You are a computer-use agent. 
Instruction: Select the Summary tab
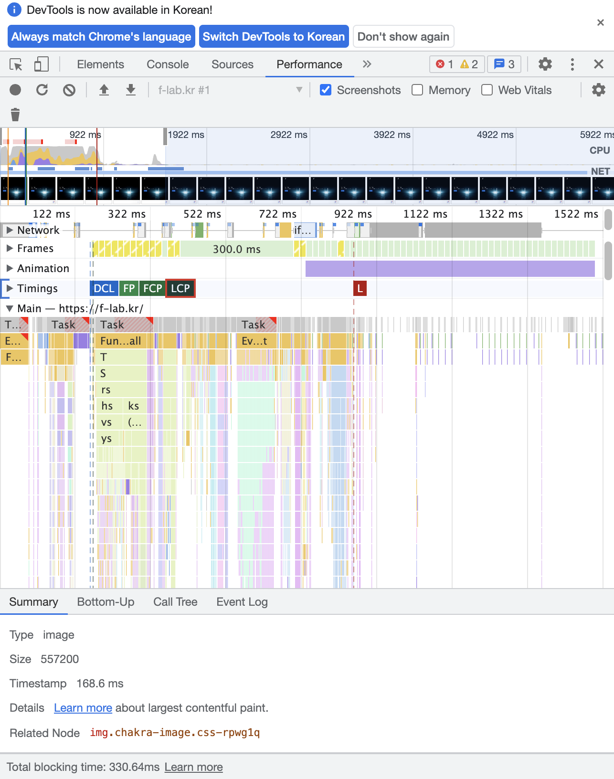coord(33,602)
